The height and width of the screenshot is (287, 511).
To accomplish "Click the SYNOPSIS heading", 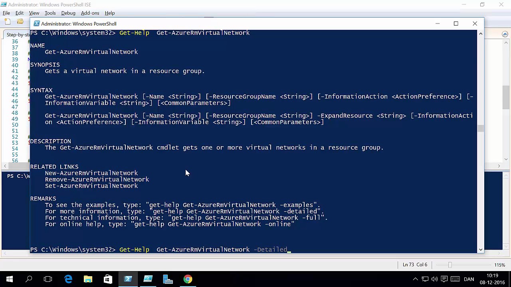I will pyautogui.click(x=45, y=65).
